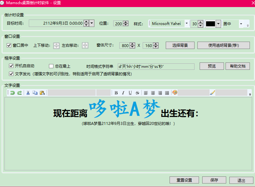Screen dimensions: 255x187
Task: Open the color palette icon
Action: (175, 93)
